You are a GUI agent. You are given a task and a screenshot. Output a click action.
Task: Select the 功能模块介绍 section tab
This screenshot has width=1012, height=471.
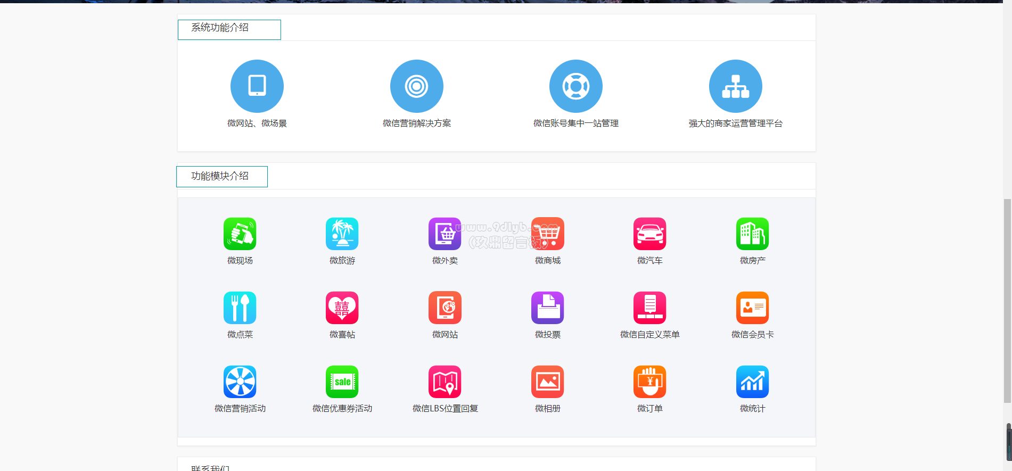(221, 177)
